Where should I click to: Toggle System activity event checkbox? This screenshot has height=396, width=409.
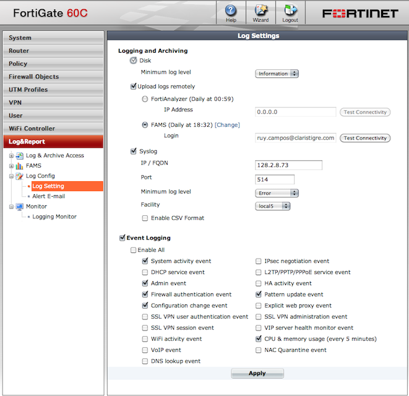coord(145,261)
